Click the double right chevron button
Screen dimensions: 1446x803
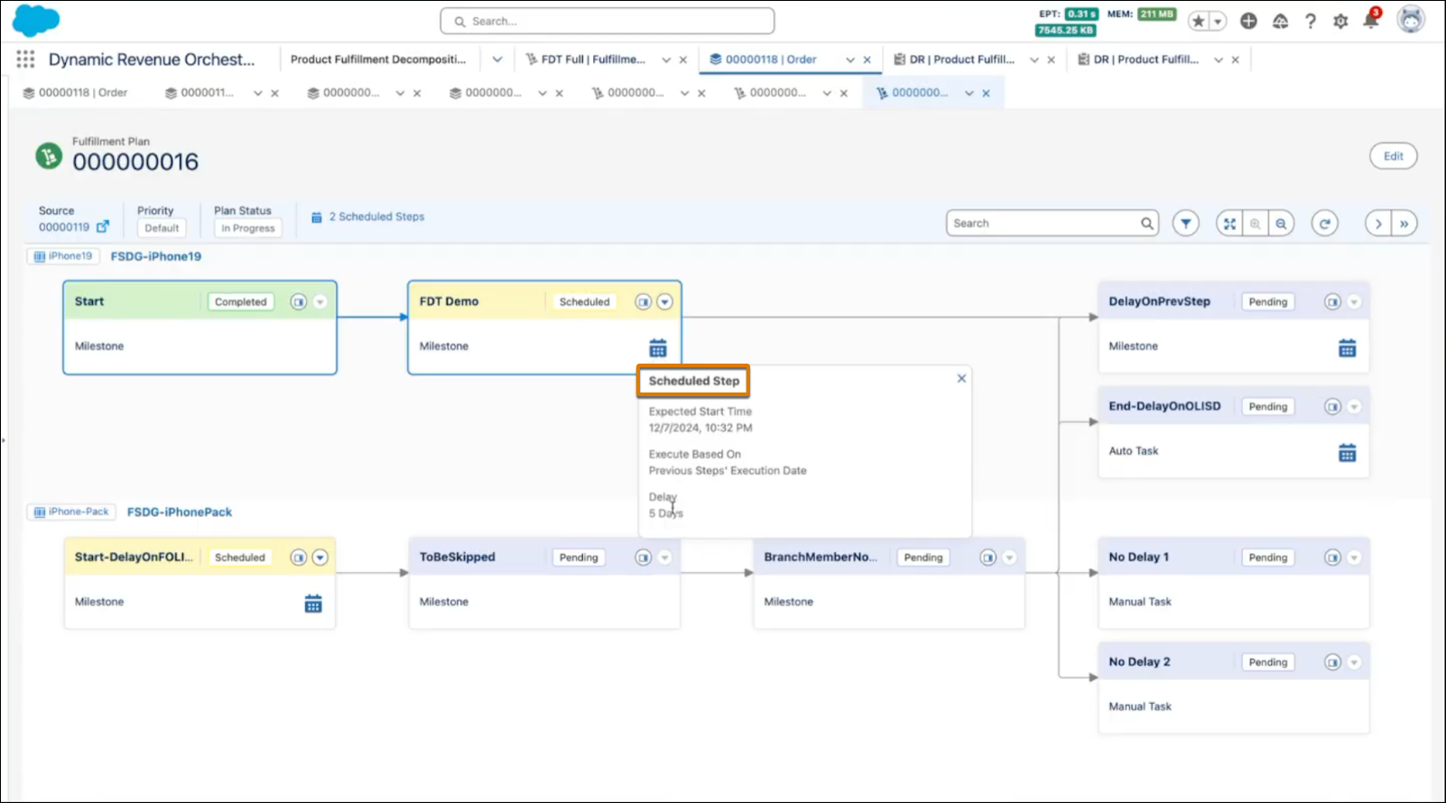(x=1404, y=223)
